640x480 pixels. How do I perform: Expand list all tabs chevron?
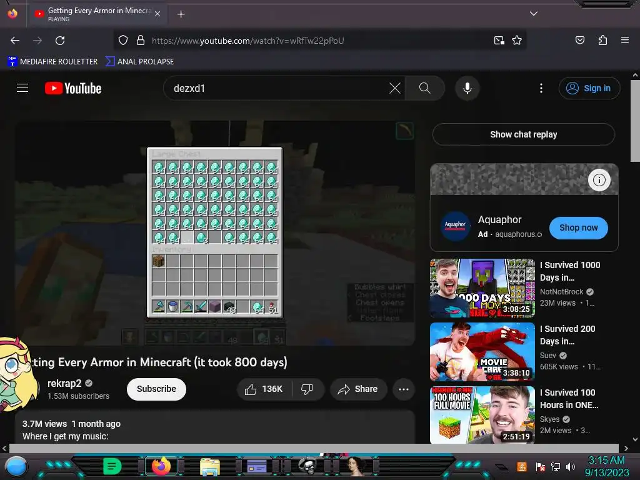(x=534, y=14)
